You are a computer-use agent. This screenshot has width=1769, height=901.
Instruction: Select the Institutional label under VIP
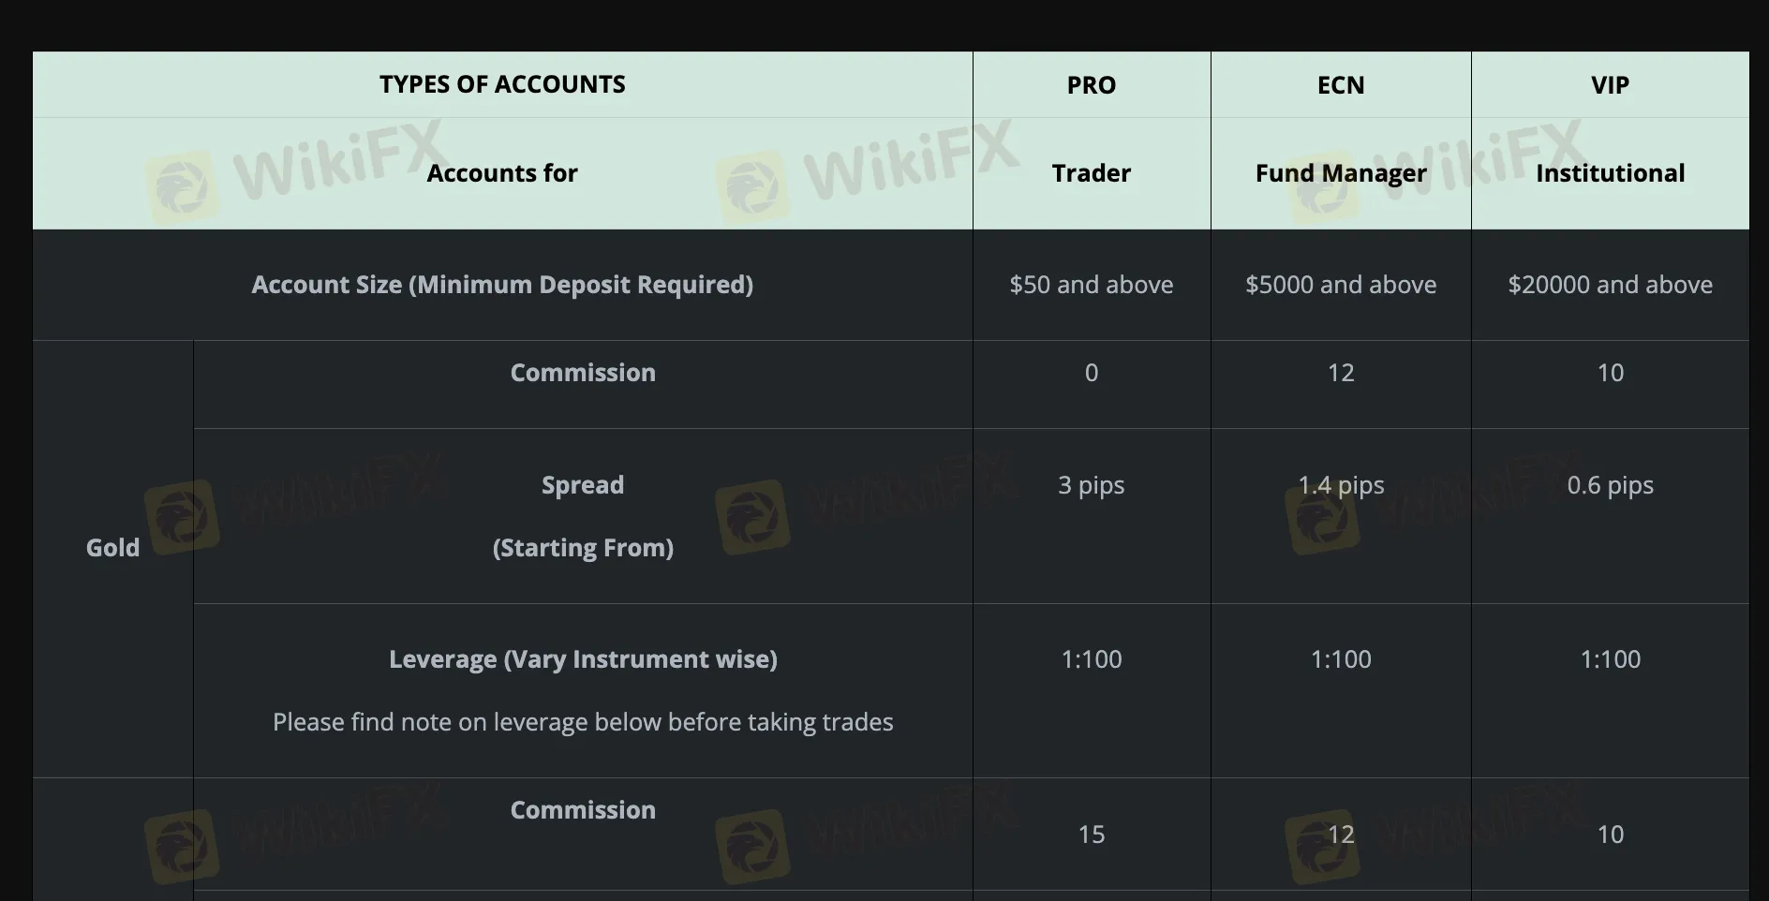[x=1610, y=173]
